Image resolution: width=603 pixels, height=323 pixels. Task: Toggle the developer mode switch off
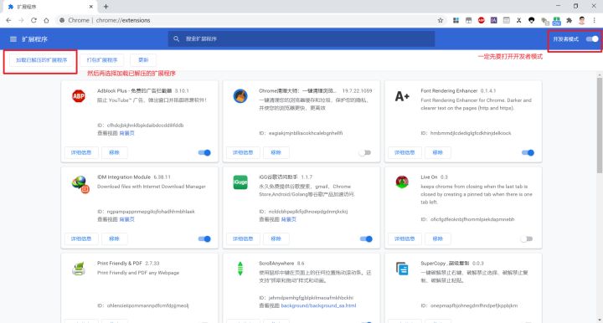click(x=592, y=38)
